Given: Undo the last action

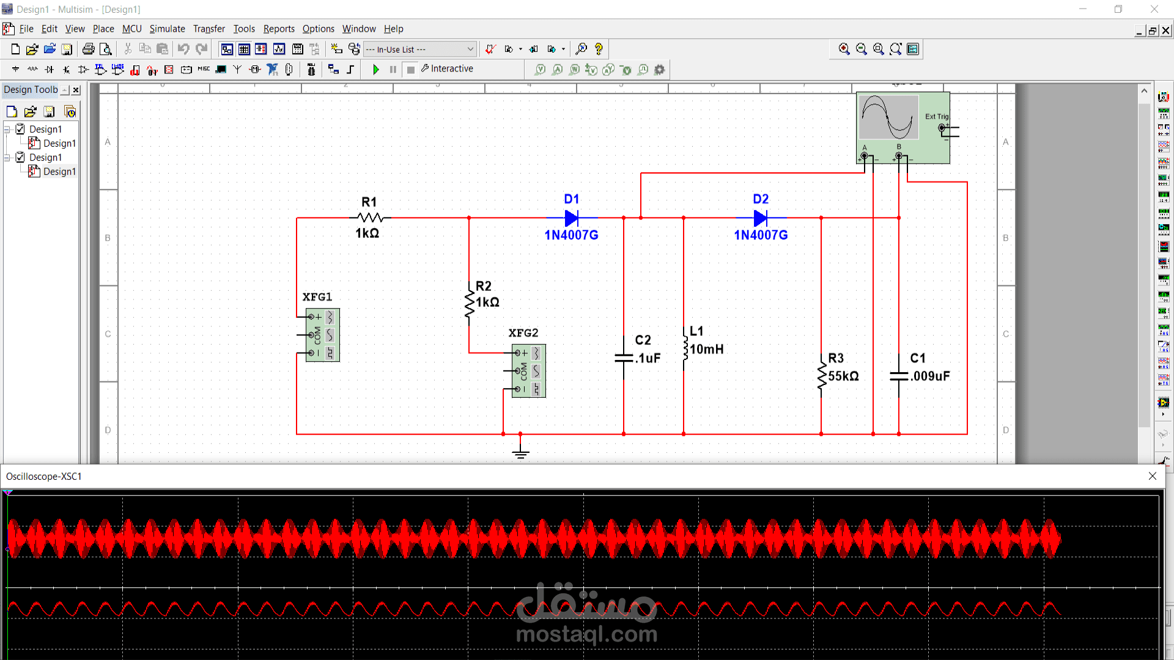Looking at the screenshot, I should 183,49.
